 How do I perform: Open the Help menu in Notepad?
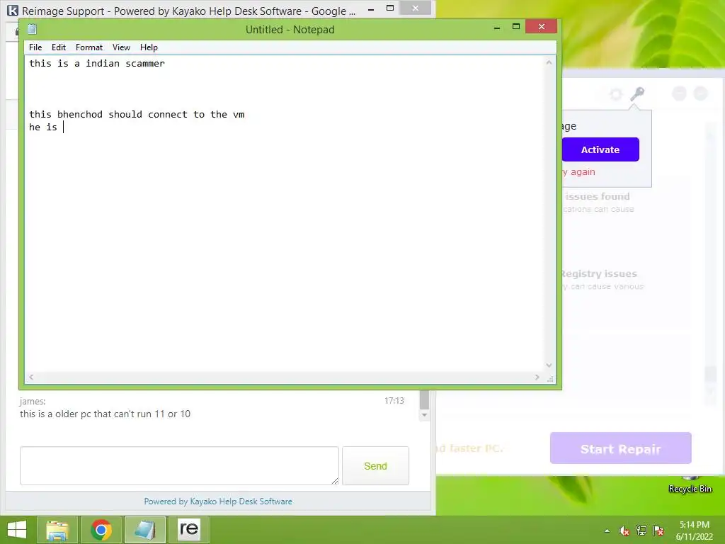point(149,47)
